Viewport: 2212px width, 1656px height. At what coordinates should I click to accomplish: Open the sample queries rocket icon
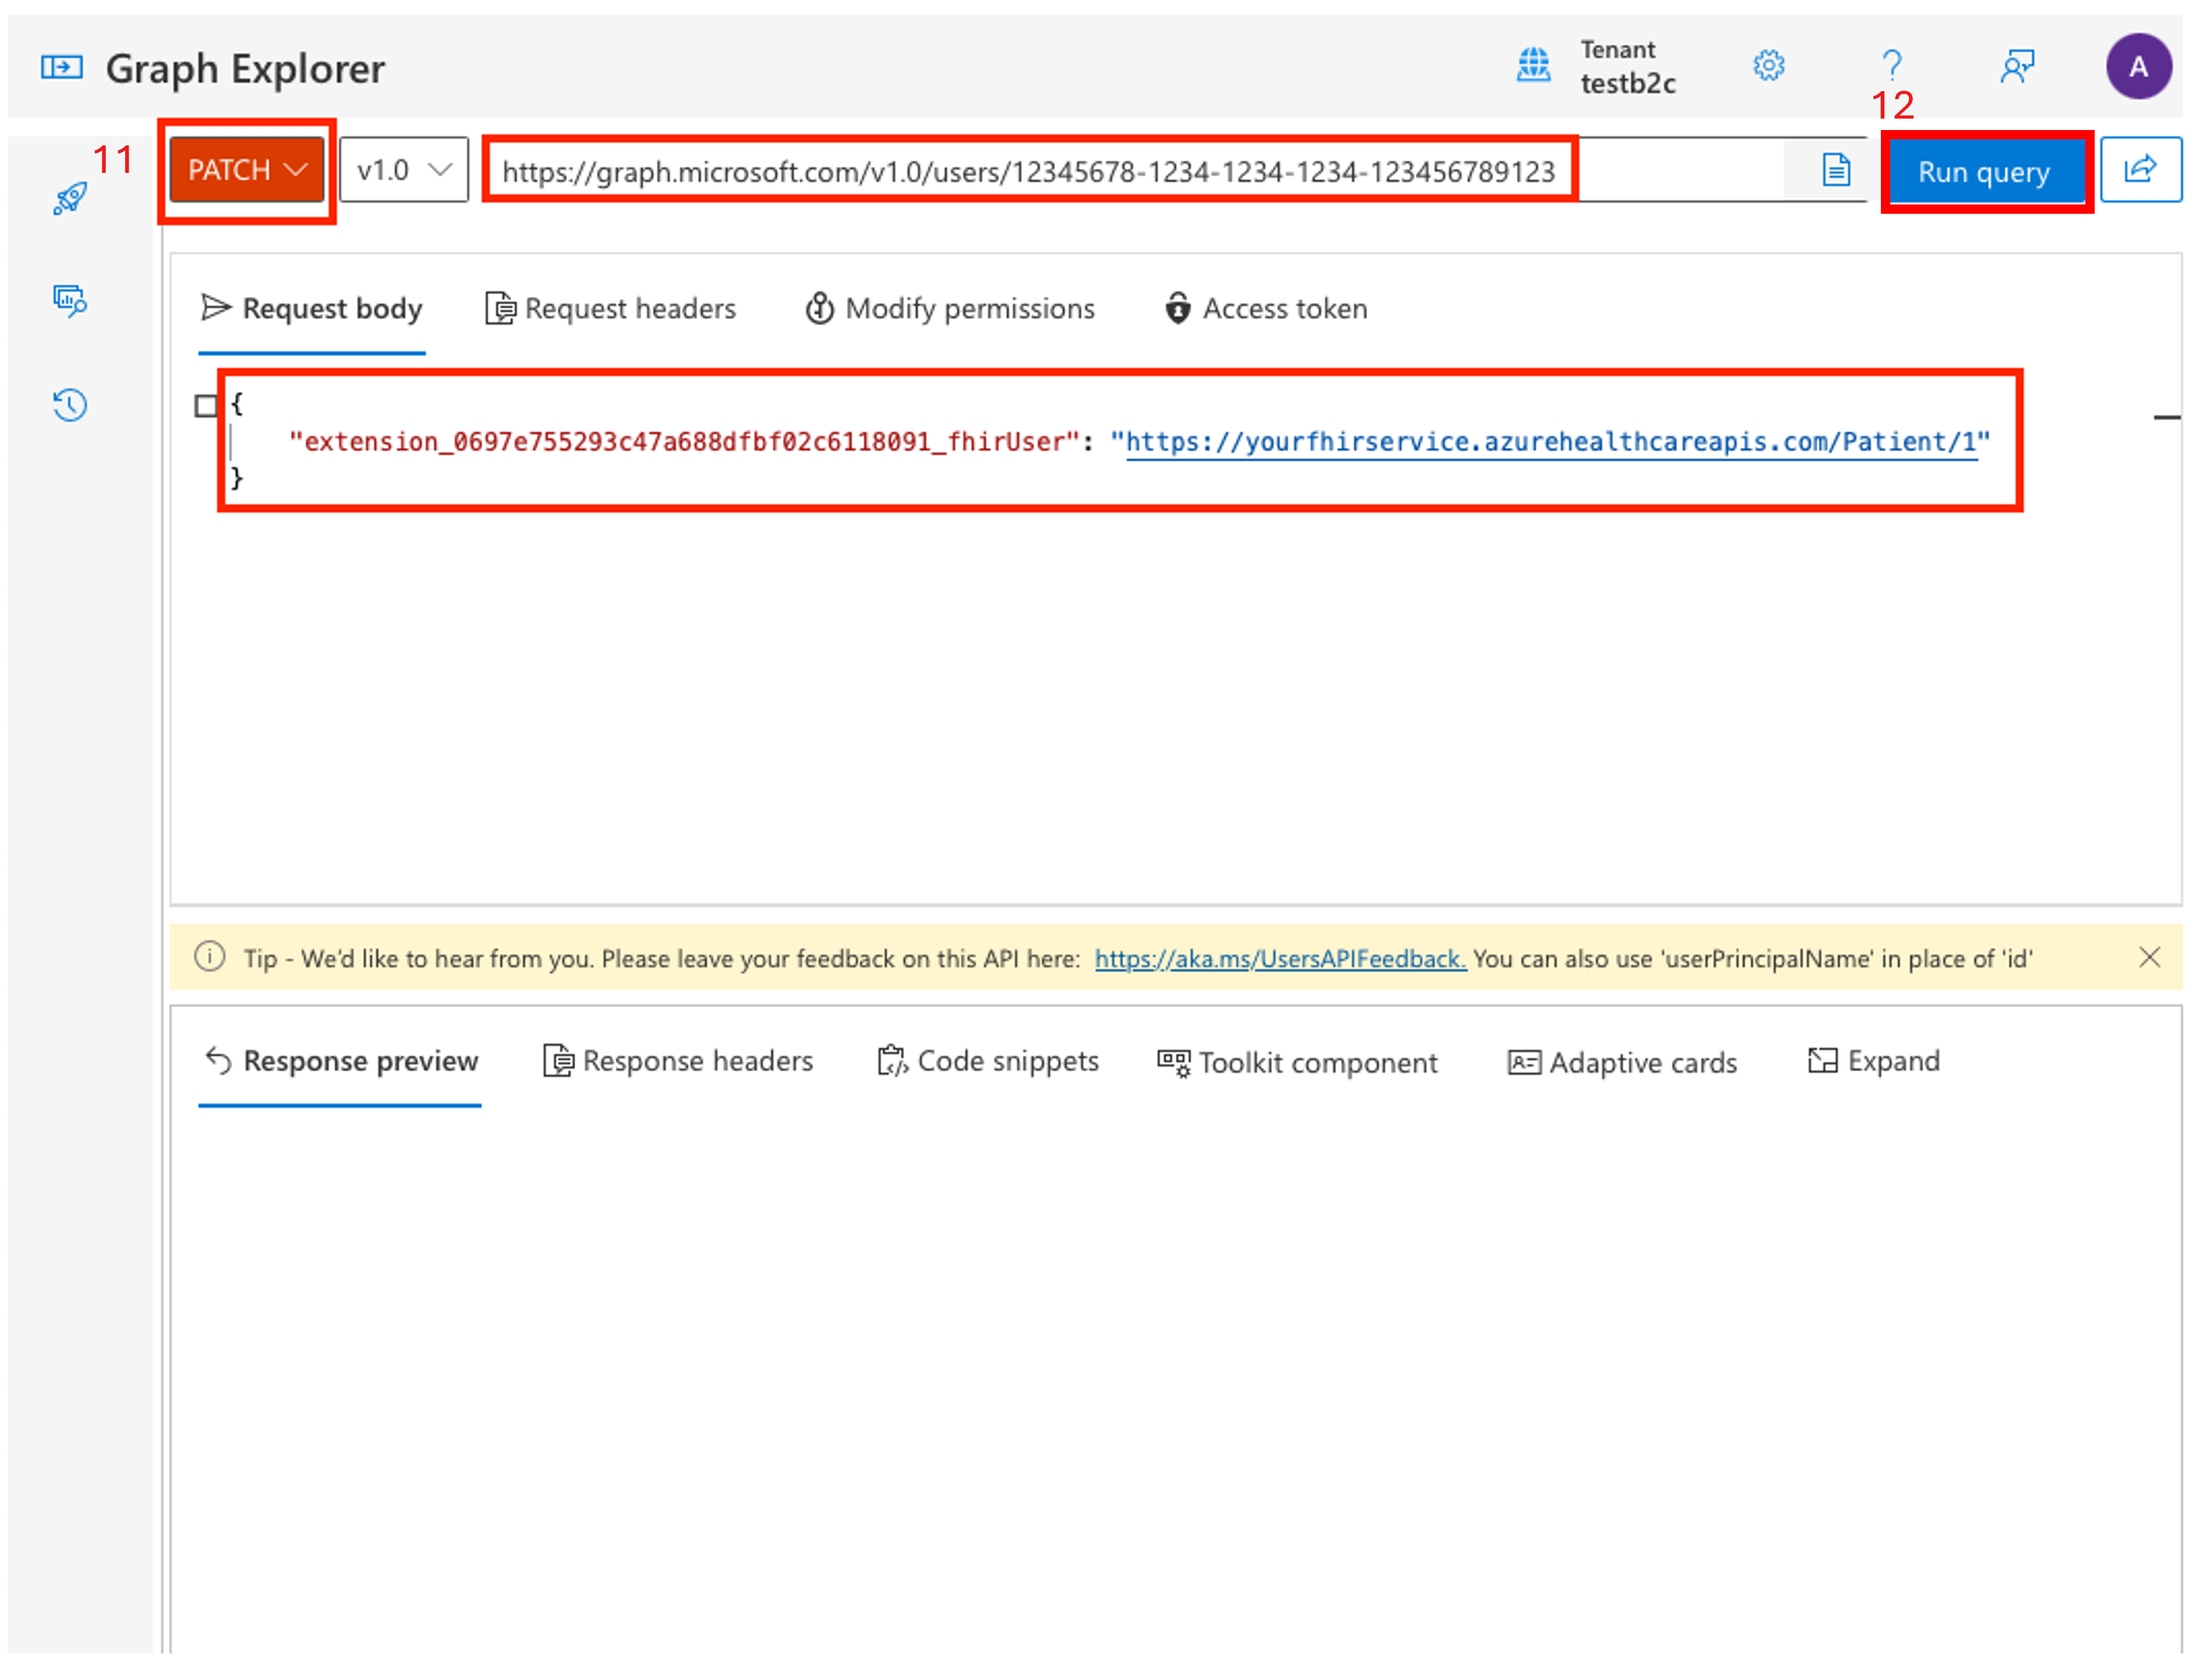tap(70, 198)
